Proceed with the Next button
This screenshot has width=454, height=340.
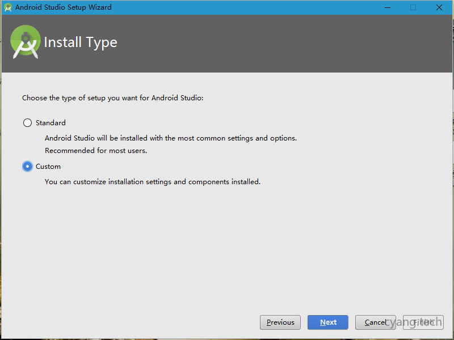[328, 322]
